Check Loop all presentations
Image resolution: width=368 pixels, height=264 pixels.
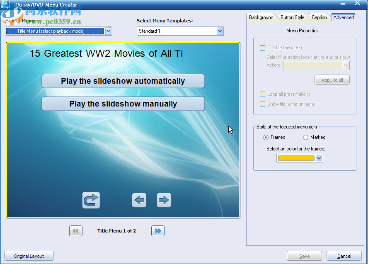tap(262, 94)
